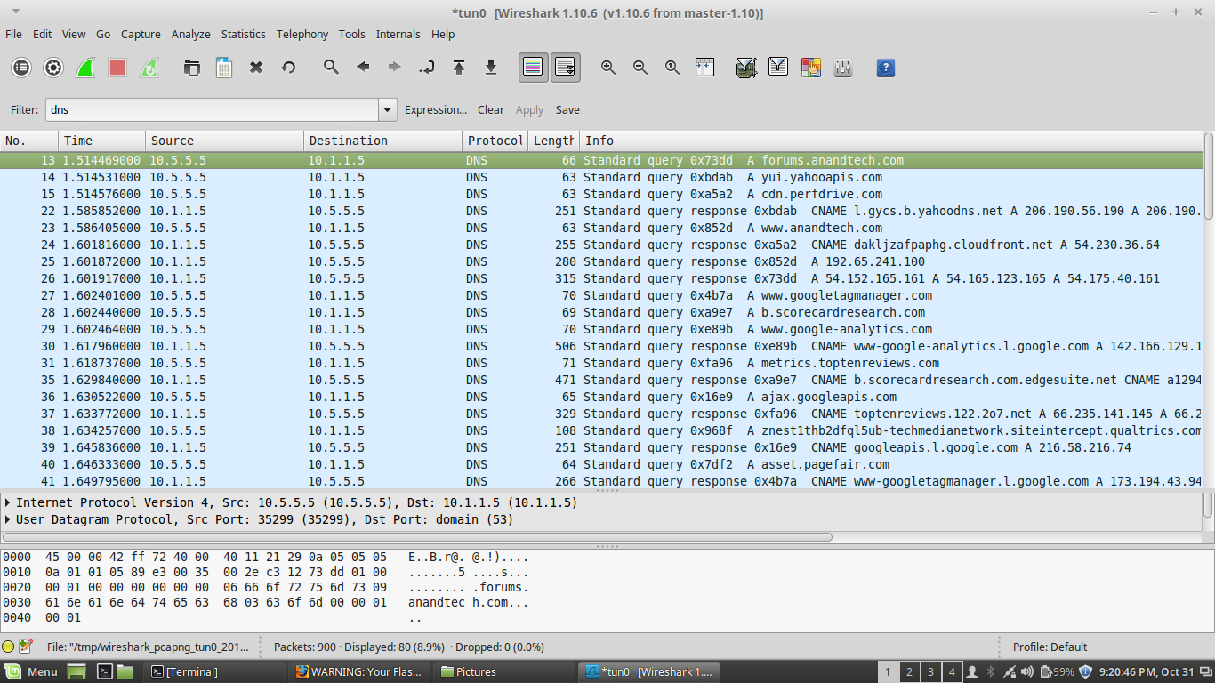Sort by the No. column header
This screenshot has width=1215, height=683.
tap(29, 141)
